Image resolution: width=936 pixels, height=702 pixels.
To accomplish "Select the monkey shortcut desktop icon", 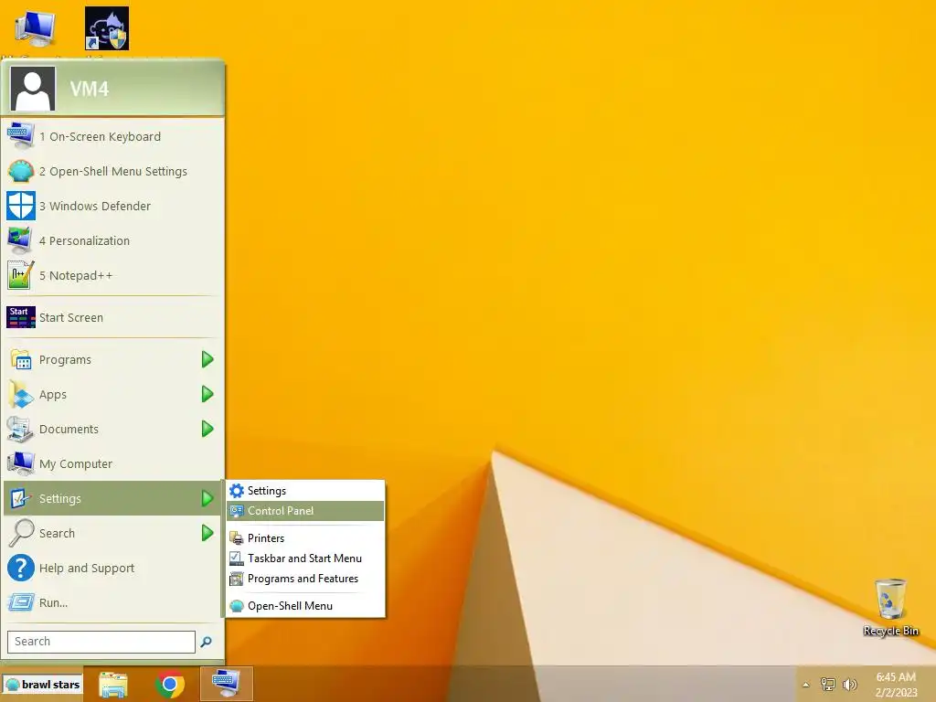I will click(107, 28).
